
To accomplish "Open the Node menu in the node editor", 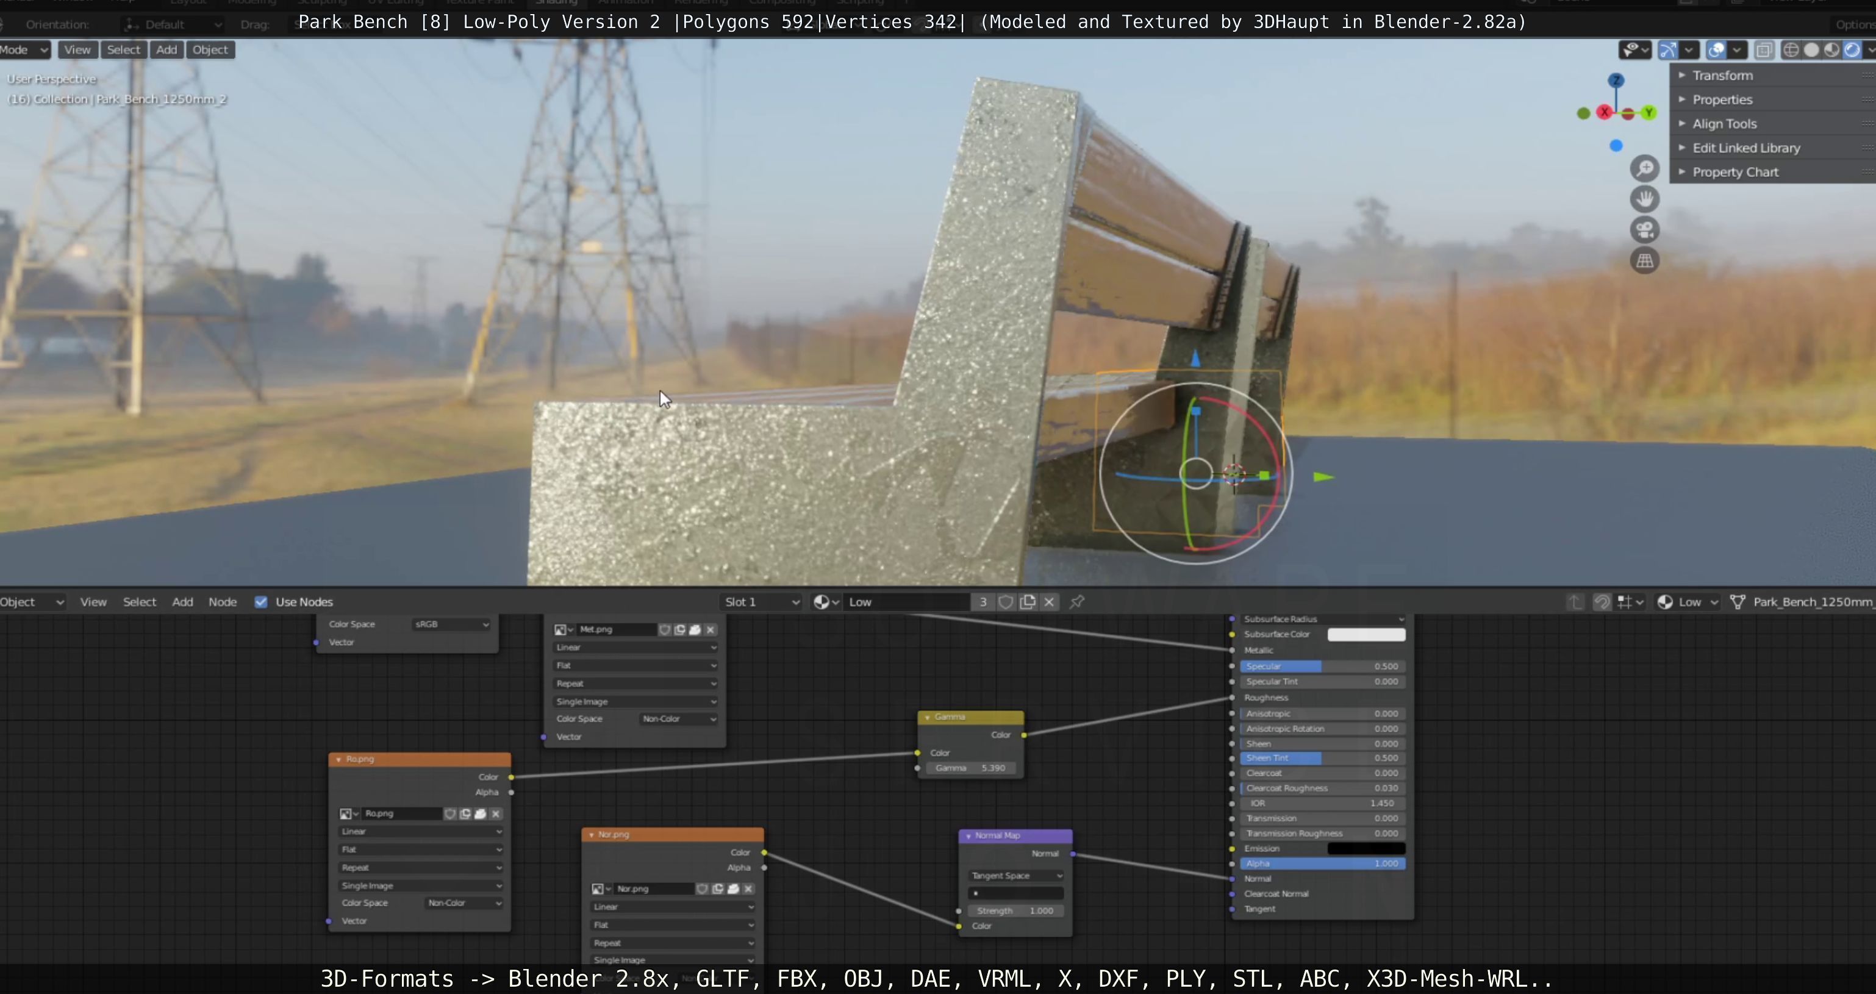I will click(x=222, y=602).
